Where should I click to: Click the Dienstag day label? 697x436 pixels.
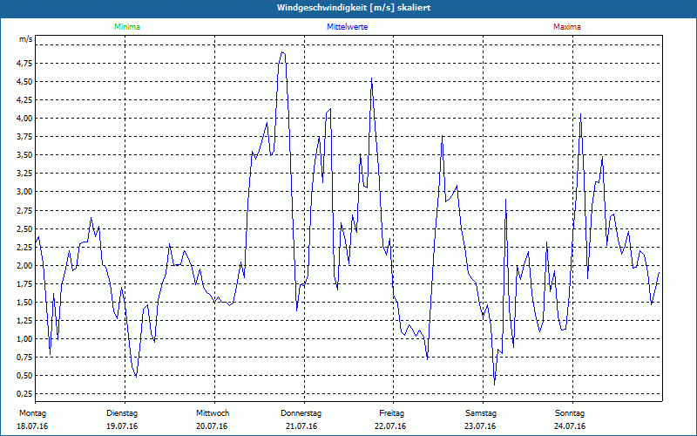point(122,413)
